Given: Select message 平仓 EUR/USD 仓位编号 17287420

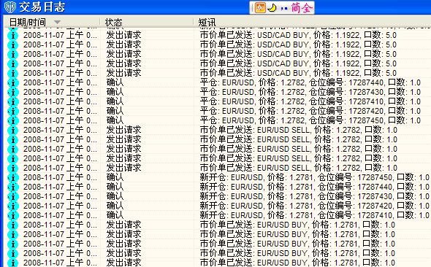Looking at the screenshot, I should click(x=310, y=111).
